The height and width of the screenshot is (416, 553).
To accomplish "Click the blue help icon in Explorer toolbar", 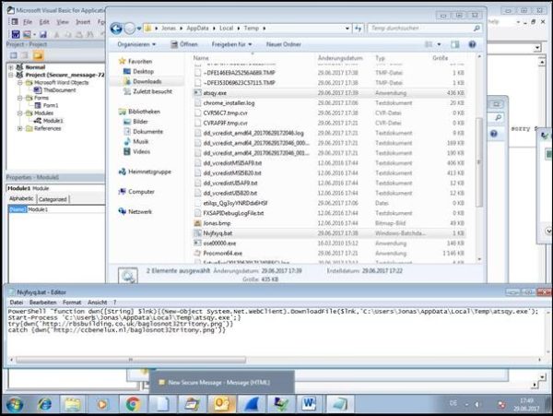I will pyautogui.click(x=472, y=44).
